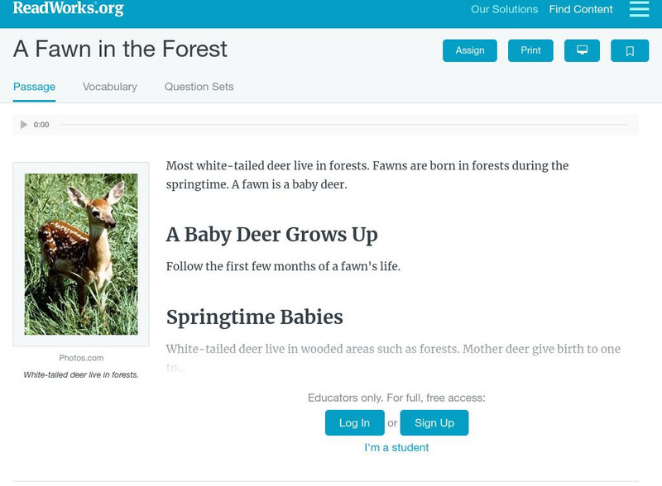Open the Question Sets tab

[x=196, y=84]
